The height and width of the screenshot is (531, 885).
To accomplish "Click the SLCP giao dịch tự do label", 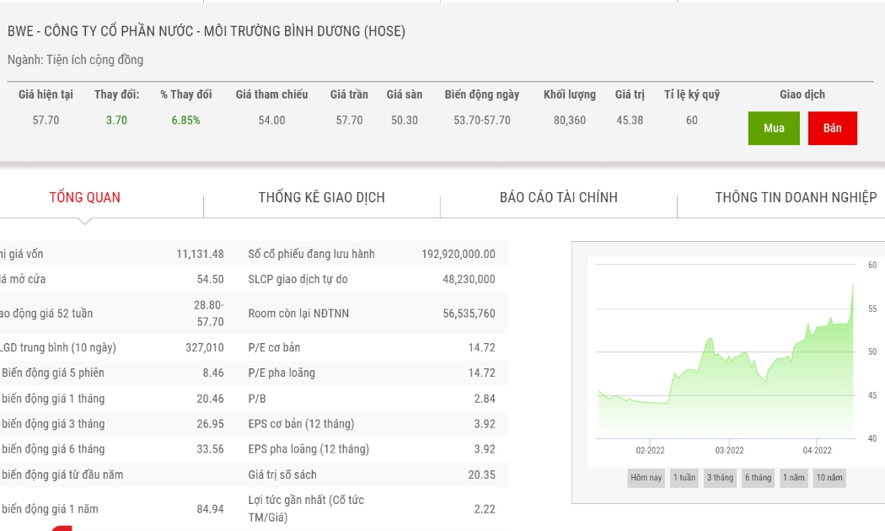I will coord(298,279).
